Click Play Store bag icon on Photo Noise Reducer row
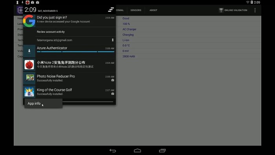This screenshot has height=155, width=275. [113, 80]
